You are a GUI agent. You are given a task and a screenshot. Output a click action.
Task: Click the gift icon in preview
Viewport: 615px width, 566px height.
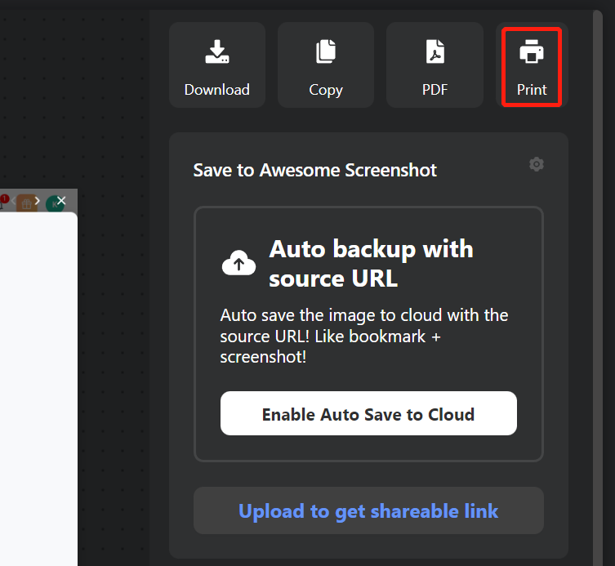coord(26,203)
